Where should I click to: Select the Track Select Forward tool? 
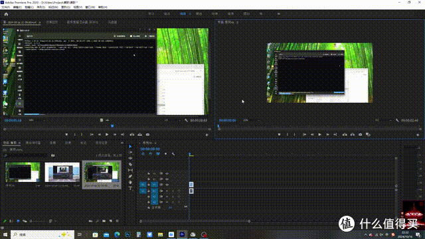tap(130, 152)
